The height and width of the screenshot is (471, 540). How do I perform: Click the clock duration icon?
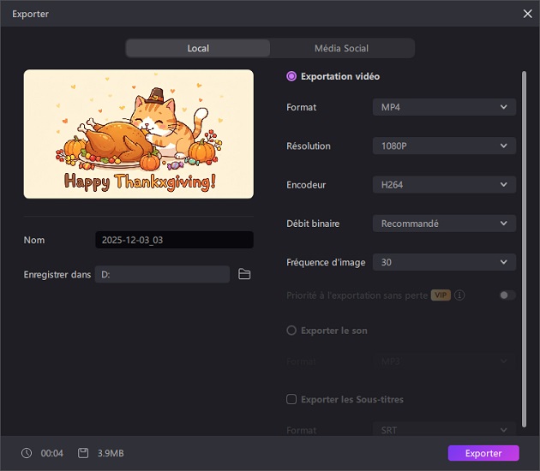(x=27, y=453)
